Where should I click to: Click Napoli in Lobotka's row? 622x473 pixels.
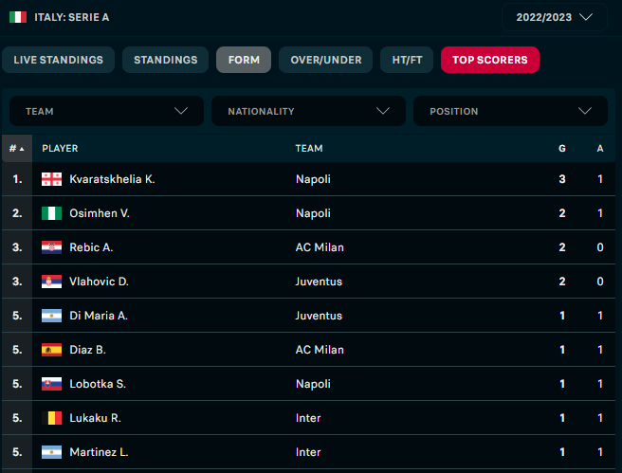(313, 384)
